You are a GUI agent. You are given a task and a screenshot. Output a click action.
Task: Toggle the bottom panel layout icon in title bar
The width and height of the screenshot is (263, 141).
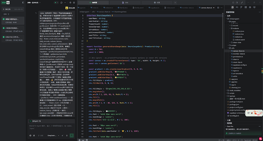pos(233,3)
